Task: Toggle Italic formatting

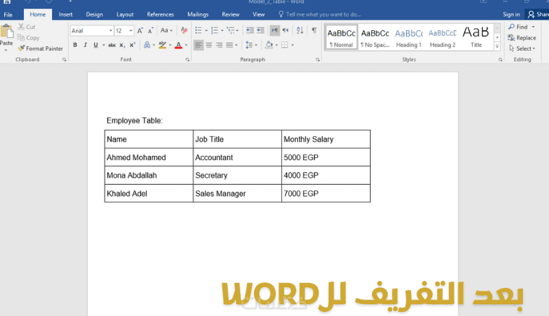Action: click(x=85, y=45)
